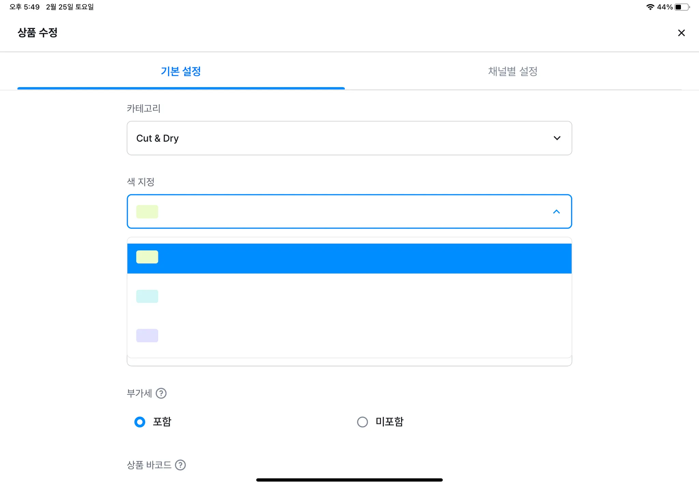Open the 부가세 help tooltip icon
699x486 pixels.
161,393
